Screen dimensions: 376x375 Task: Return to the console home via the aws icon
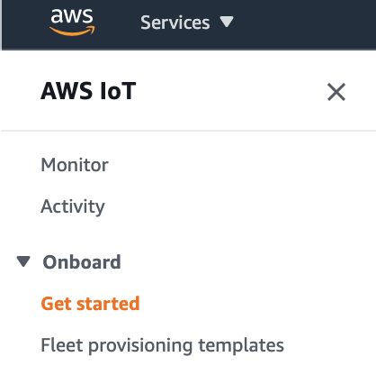72,23
